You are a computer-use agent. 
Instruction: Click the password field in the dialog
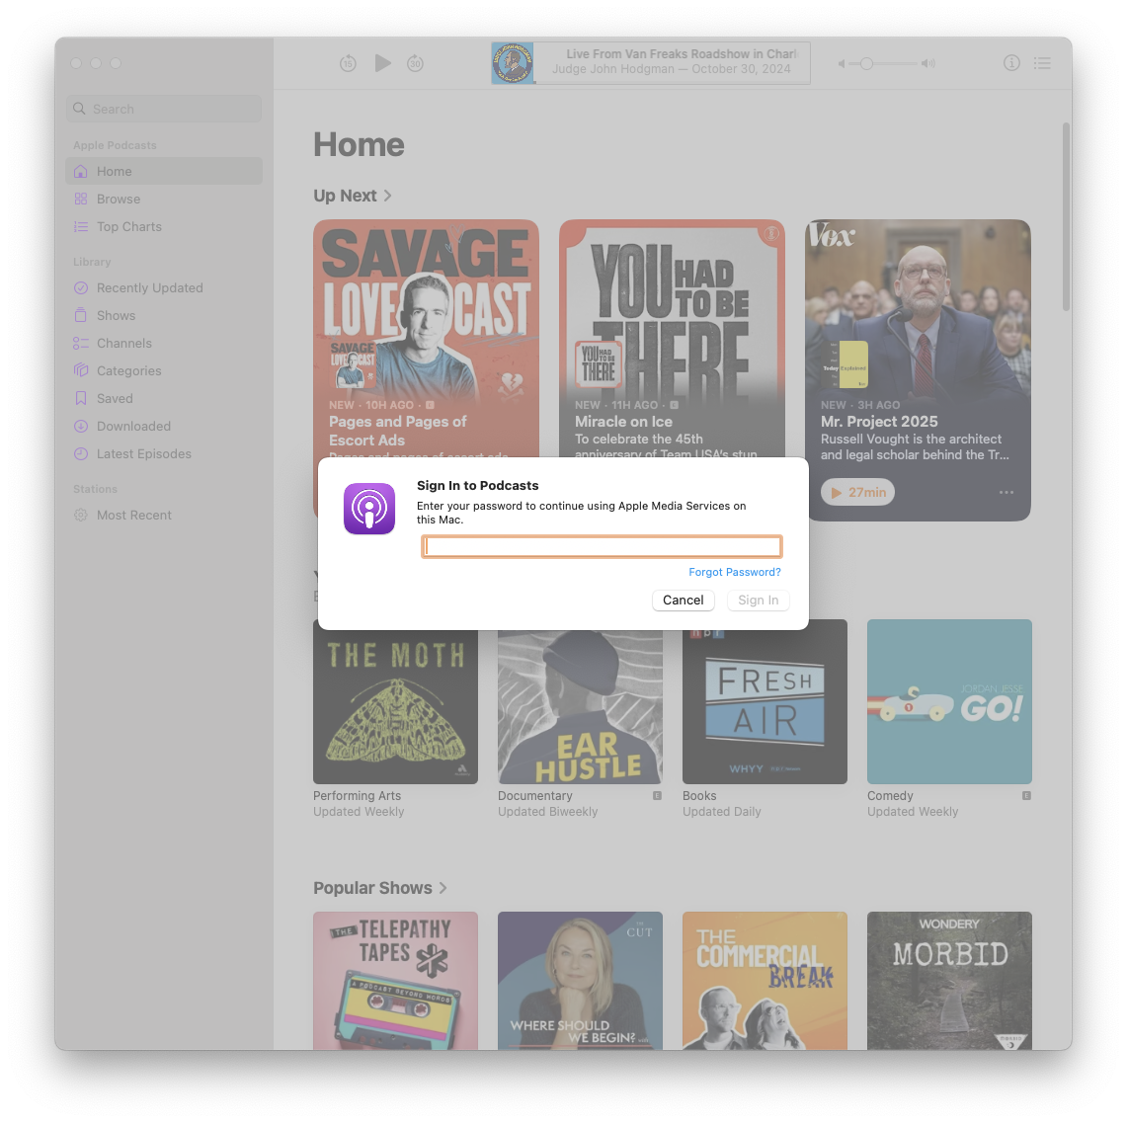tap(602, 547)
